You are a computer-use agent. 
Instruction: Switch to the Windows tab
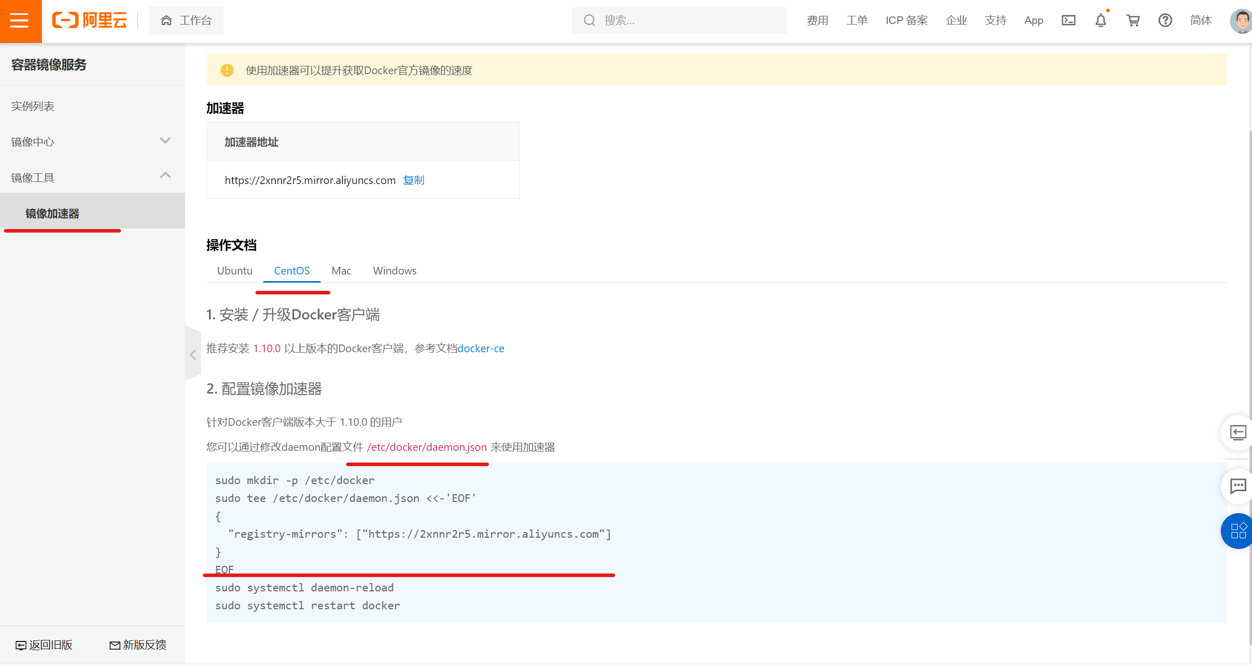tap(394, 270)
